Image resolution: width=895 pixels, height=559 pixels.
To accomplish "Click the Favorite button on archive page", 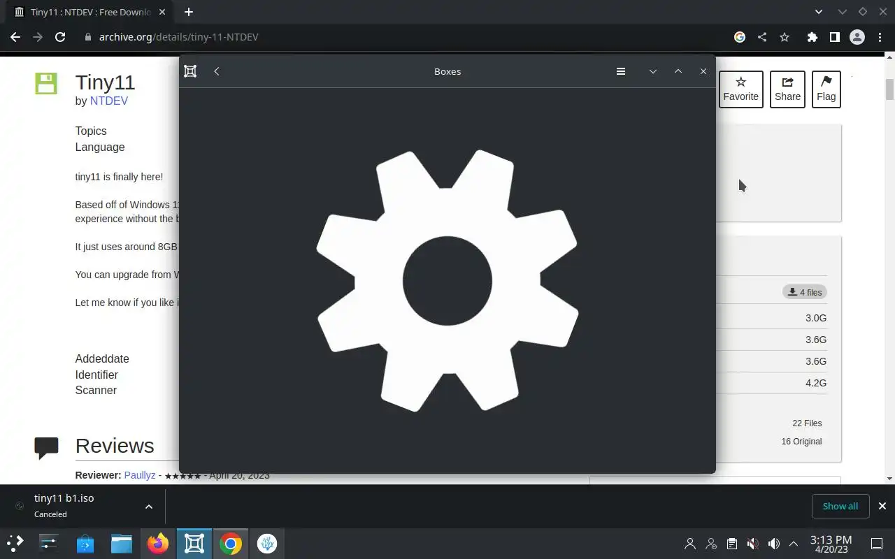I will point(740,89).
